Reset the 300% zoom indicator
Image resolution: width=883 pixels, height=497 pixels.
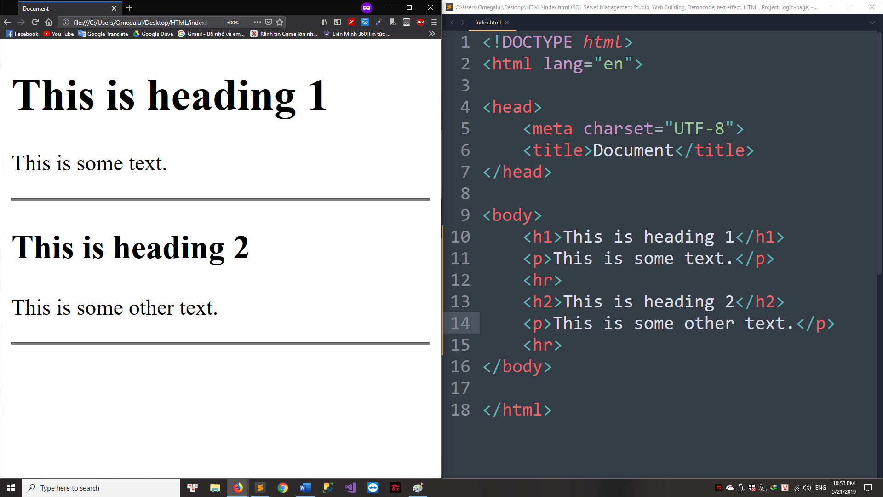click(x=233, y=23)
